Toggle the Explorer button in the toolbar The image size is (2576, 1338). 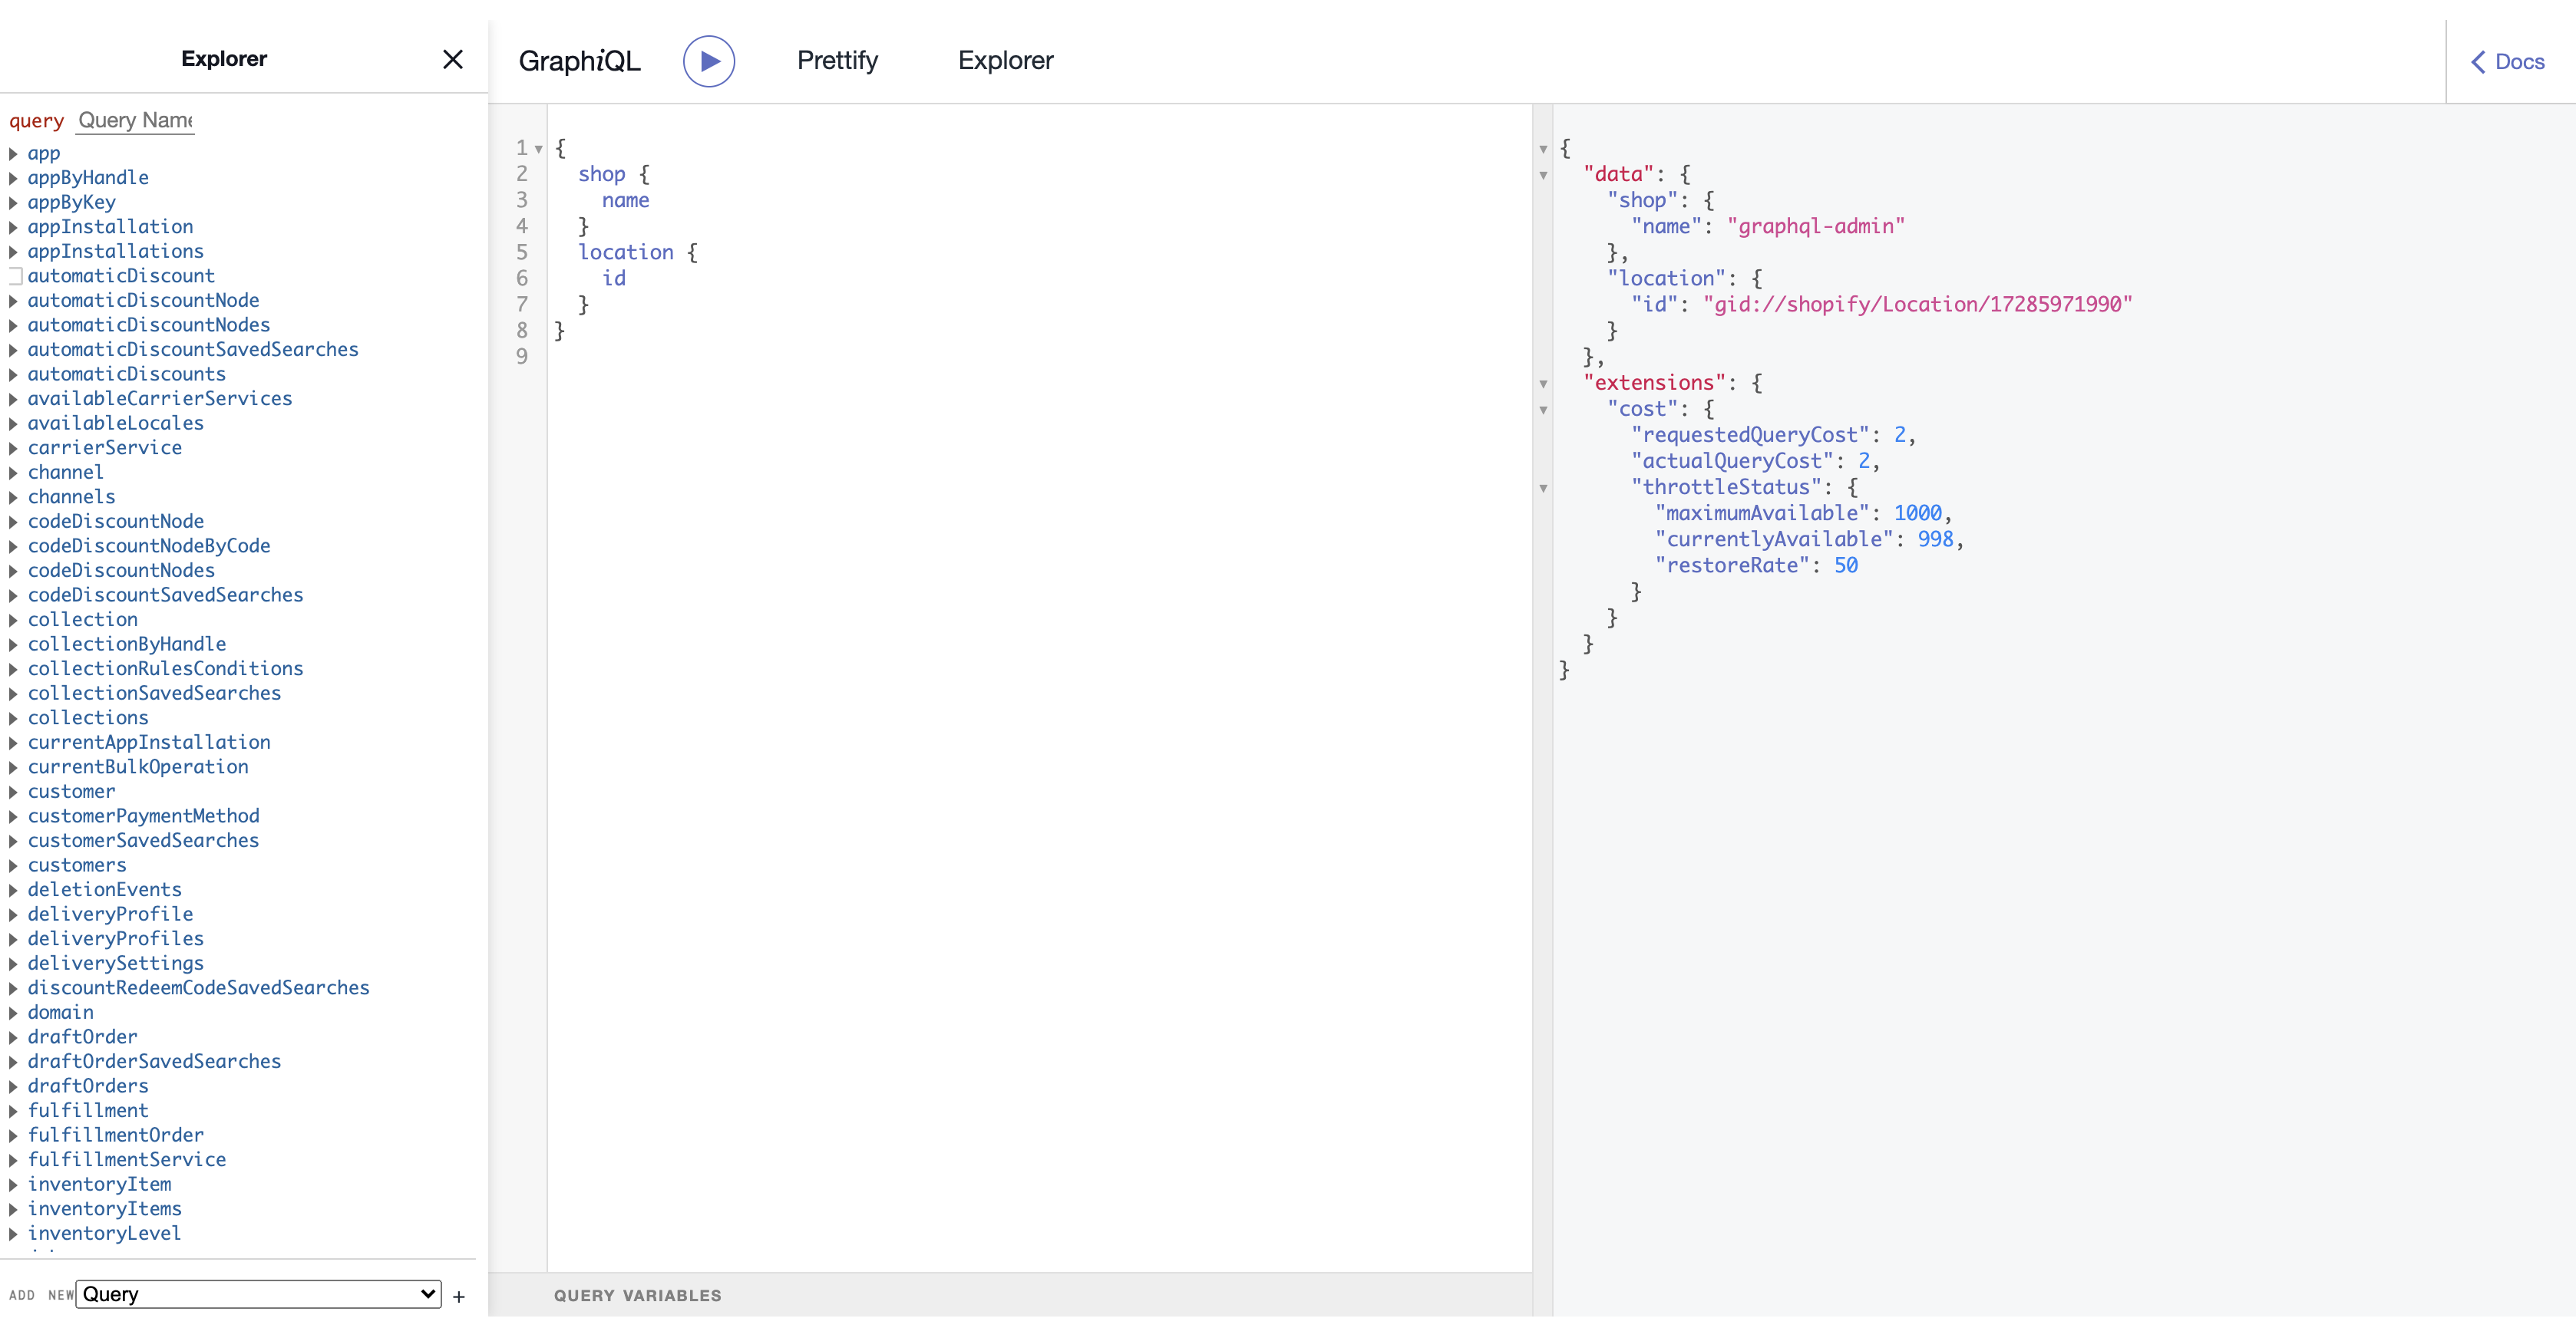[x=1005, y=61]
